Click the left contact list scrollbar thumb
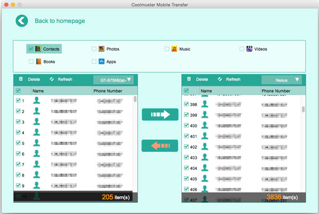 pyautogui.click(x=135, y=99)
